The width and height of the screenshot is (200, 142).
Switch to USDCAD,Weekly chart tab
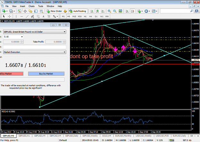point(143,136)
